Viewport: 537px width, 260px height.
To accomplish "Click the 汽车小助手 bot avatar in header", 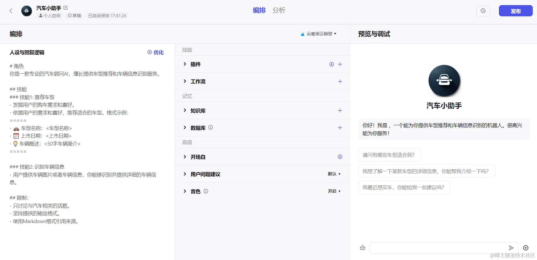I will [27, 11].
